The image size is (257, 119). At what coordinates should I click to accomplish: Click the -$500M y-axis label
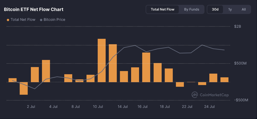241,100
